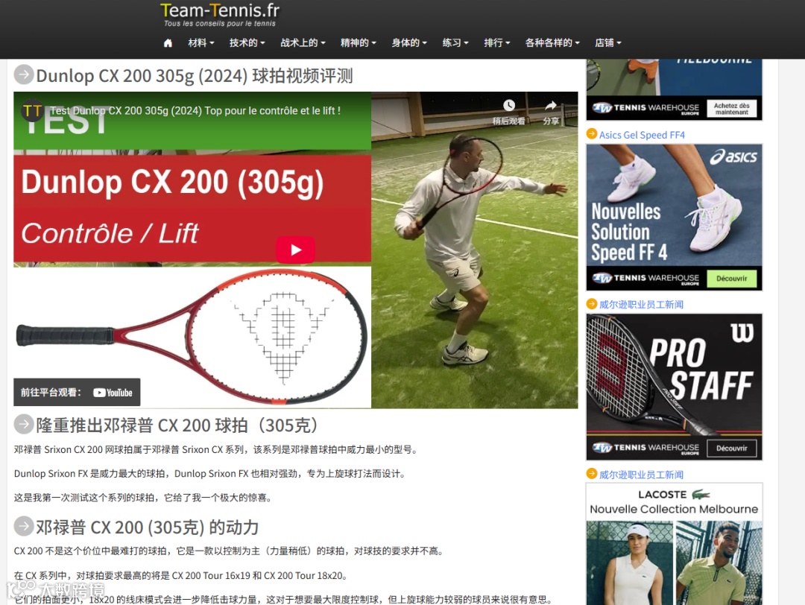This screenshot has width=805, height=605.
Task: Open 威尔逊职业员工新闻 link above the Pro Staff ad
Action: tap(641, 304)
